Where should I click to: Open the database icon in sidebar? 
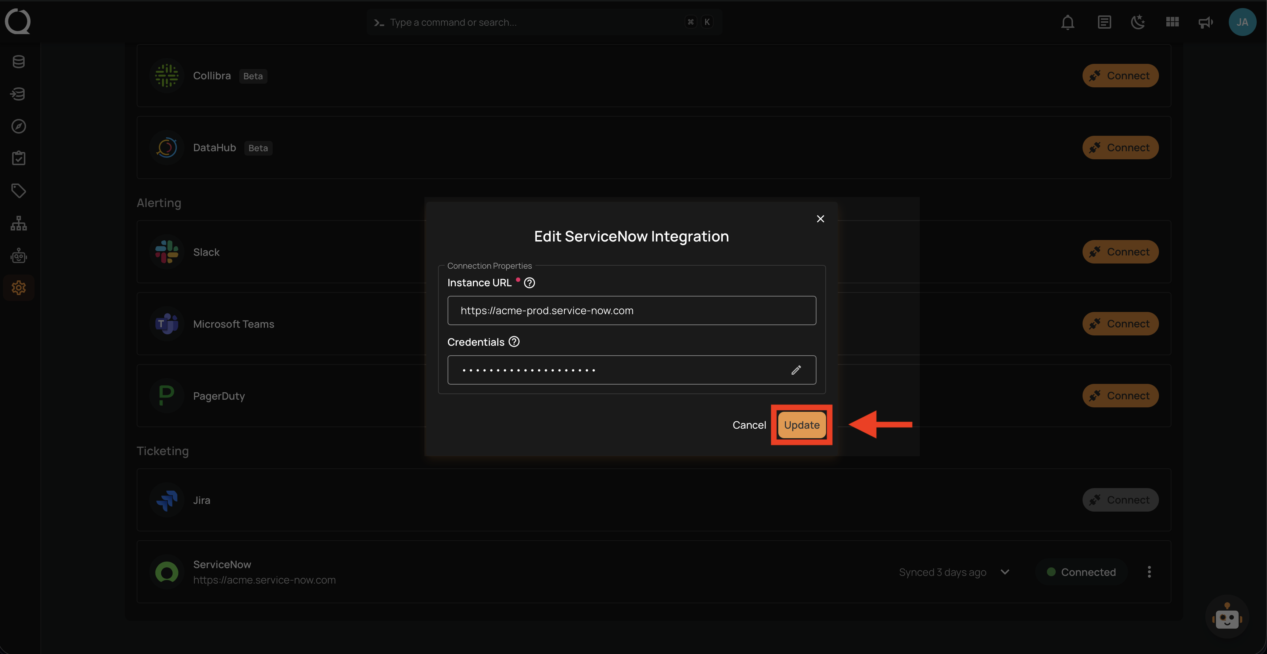point(19,62)
